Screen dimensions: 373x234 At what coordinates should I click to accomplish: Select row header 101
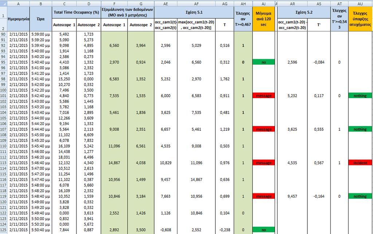3,96
